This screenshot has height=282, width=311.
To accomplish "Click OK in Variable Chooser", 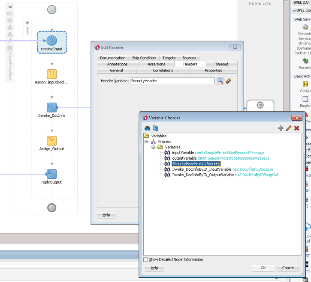I will (x=263, y=268).
